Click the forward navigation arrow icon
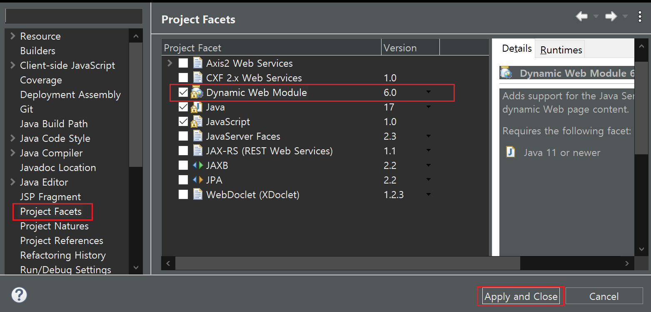 (x=611, y=17)
